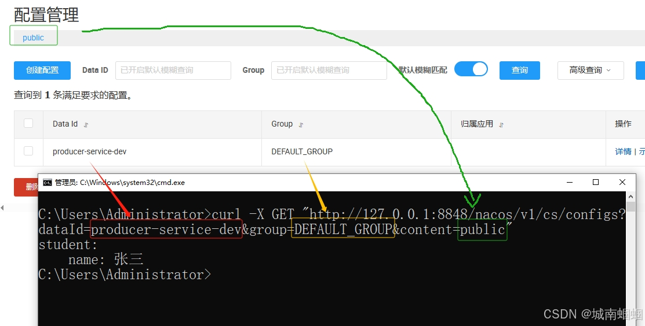Focus the Group search field
Viewport: 645px width, 326px height.
point(329,70)
